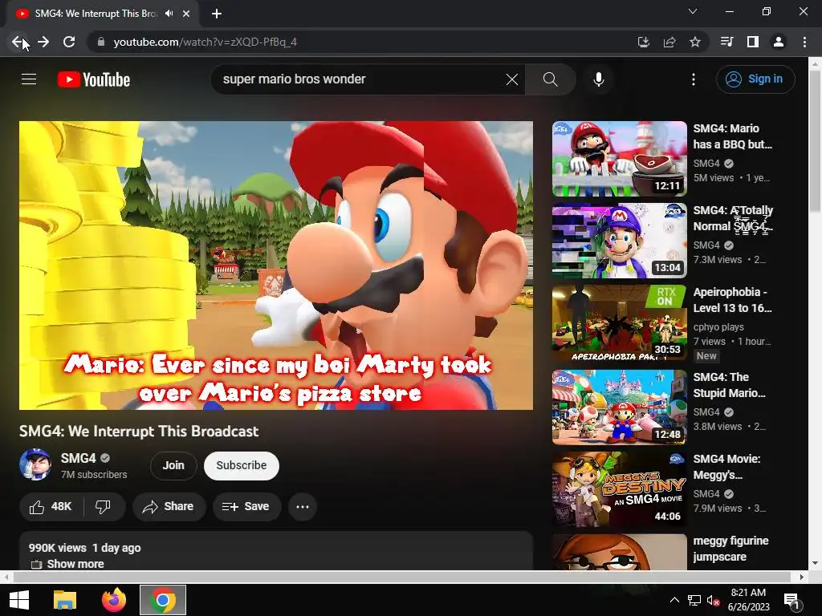Open more actions ellipsis below the video

click(303, 507)
